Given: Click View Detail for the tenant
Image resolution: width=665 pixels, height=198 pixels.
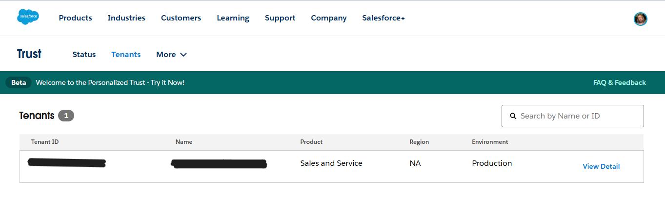Looking at the screenshot, I should [601, 166].
